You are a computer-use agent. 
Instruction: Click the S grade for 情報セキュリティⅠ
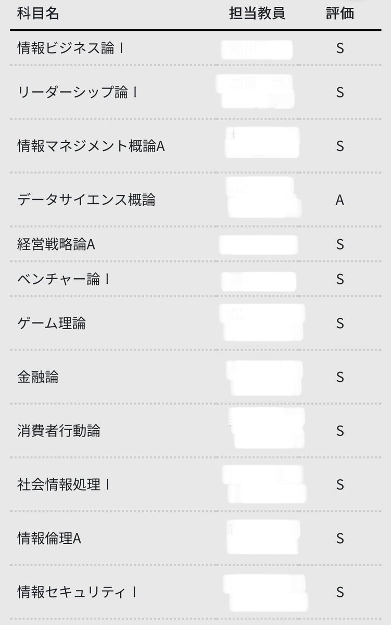point(340,592)
